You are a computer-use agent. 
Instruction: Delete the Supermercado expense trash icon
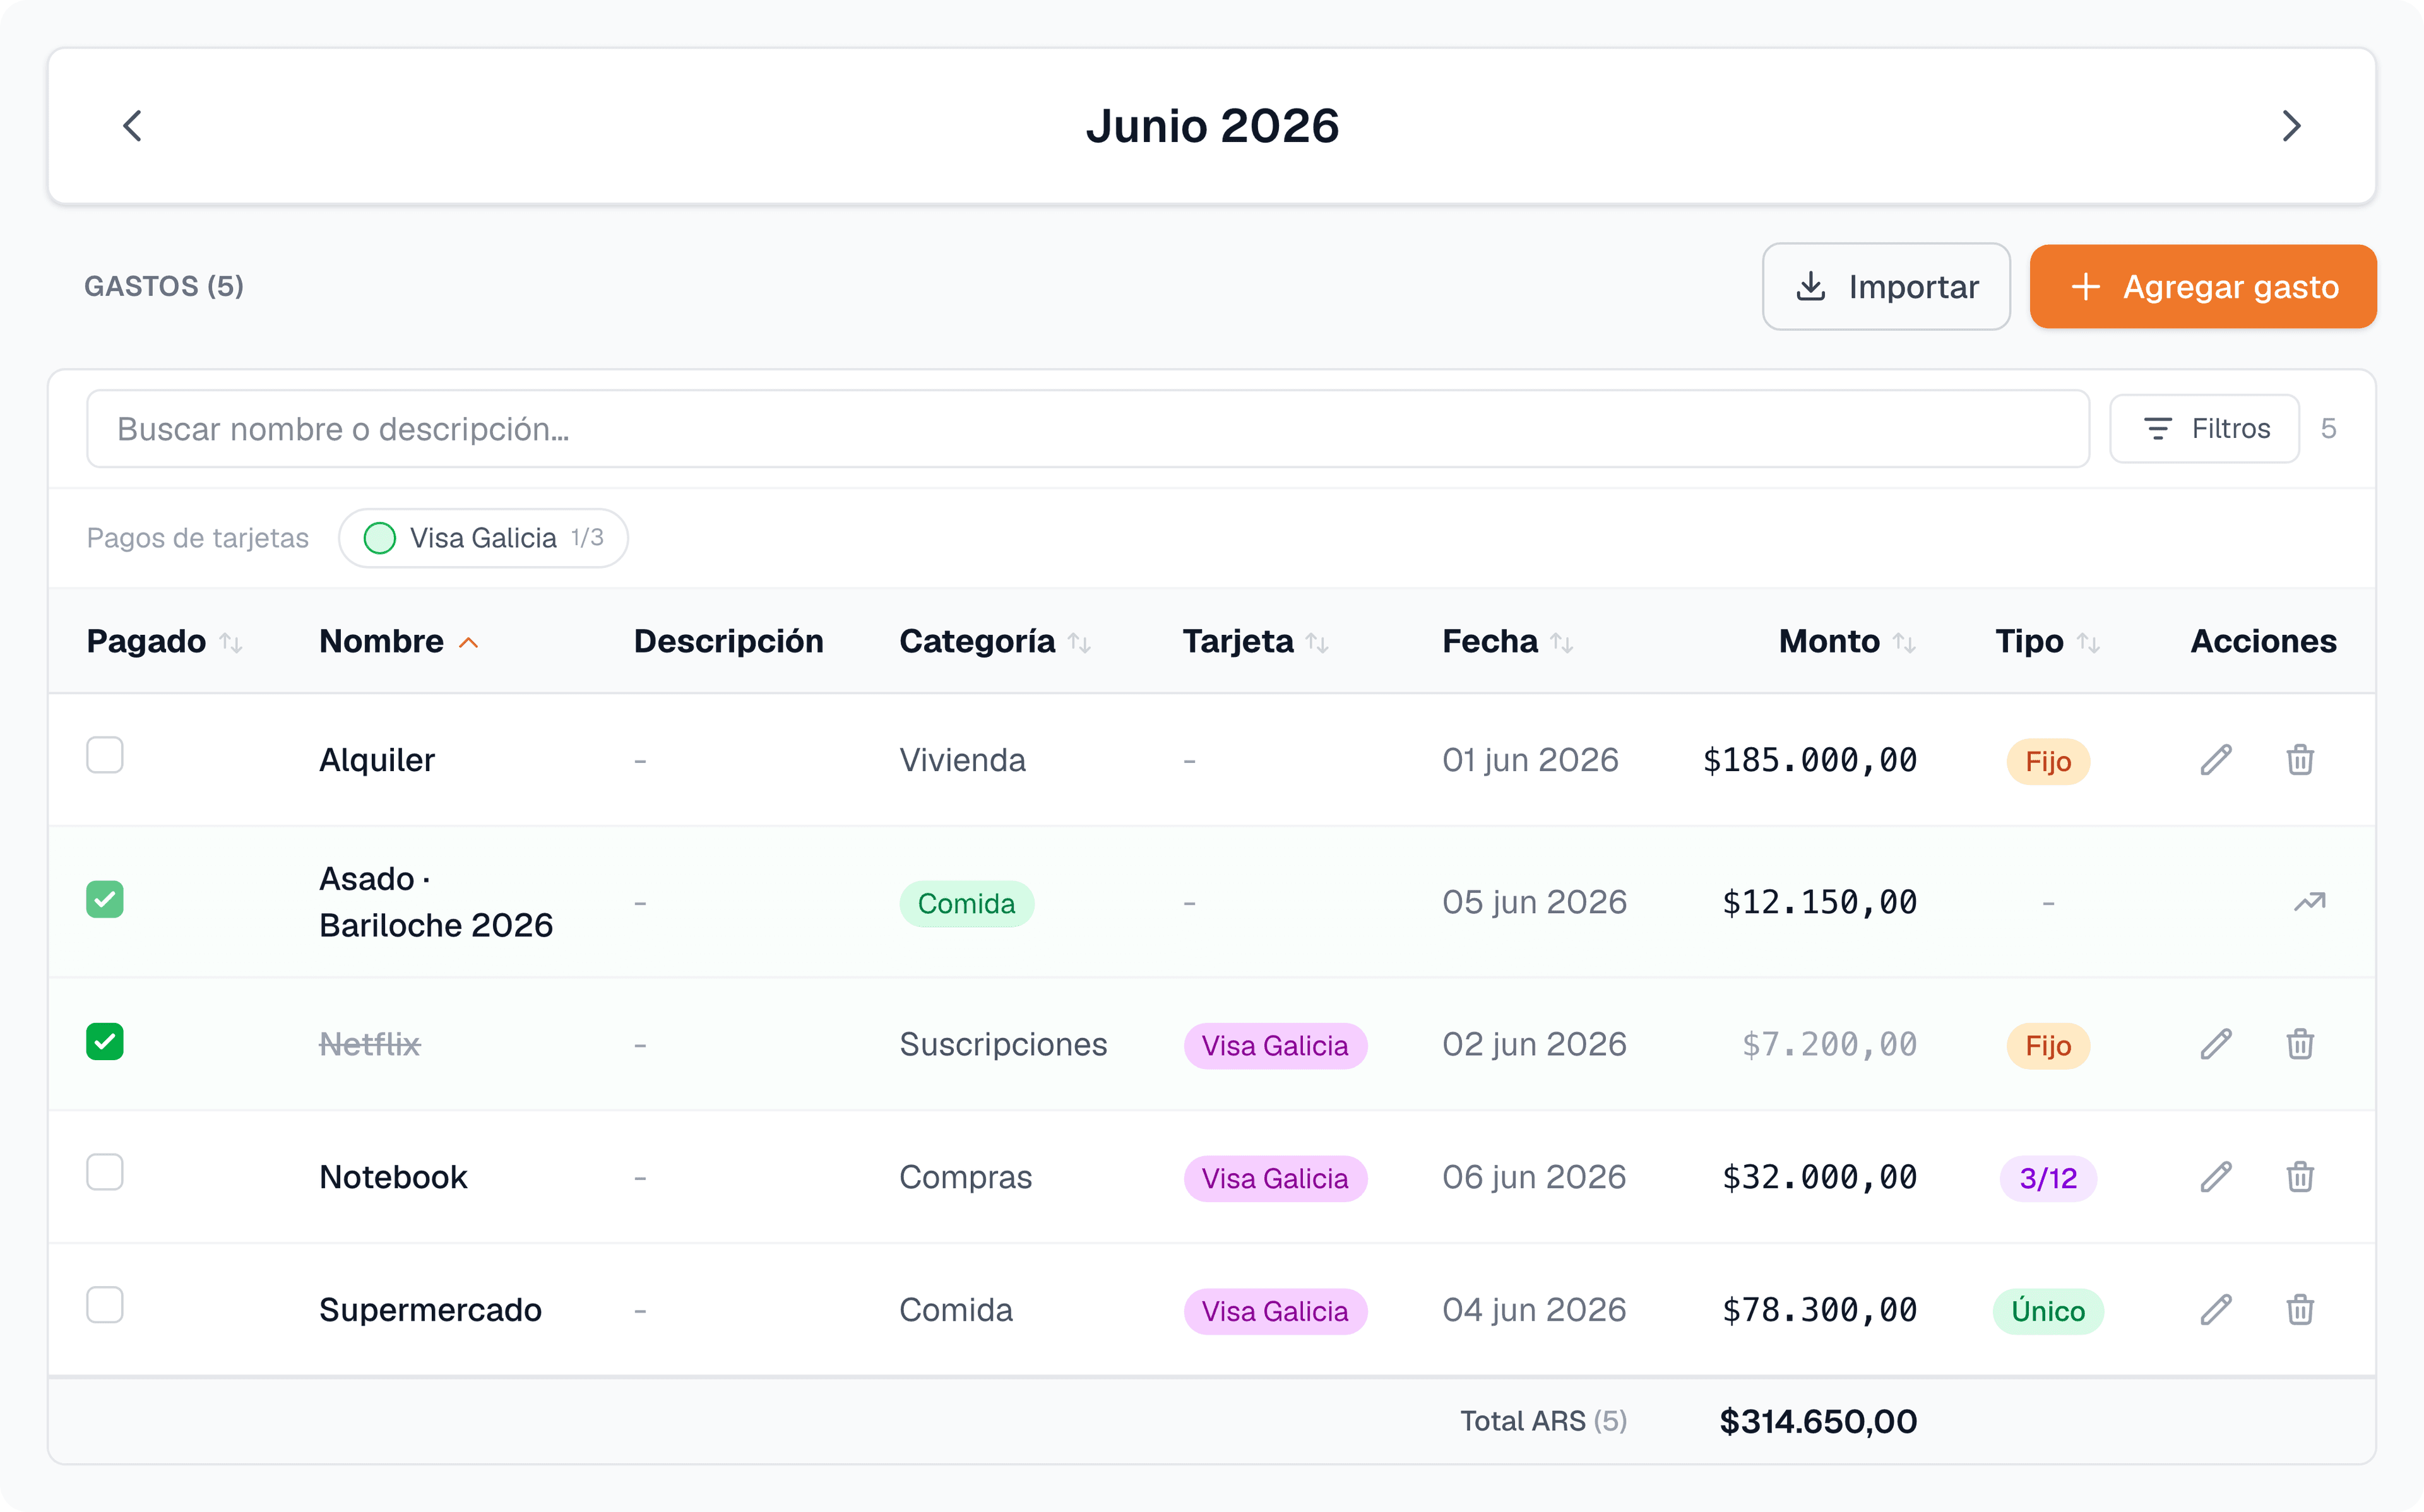point(2299,1310)
